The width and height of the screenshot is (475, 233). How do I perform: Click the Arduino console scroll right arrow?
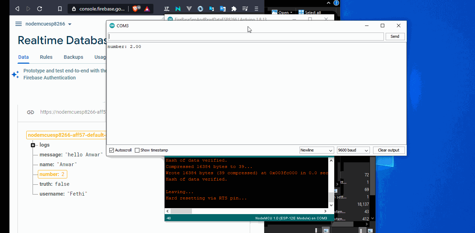(326, 211)
